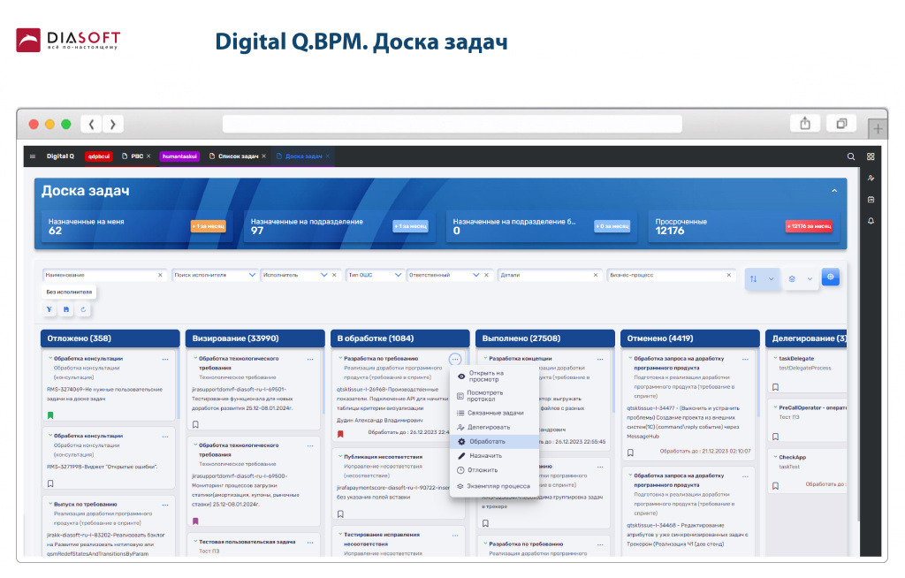Open three-dots menu on Тестовая пользовательская задача card
905x578 pixels.
pyautogui.click(x=310, y=542)
